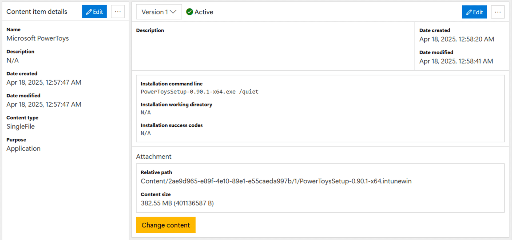
Task: Select the PowerToysSetup /quiet installation command text
Action: (x=199, y=92)
